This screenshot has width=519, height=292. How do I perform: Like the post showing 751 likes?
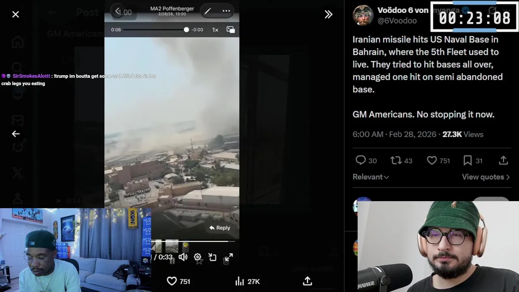click(x=432, y=161)
